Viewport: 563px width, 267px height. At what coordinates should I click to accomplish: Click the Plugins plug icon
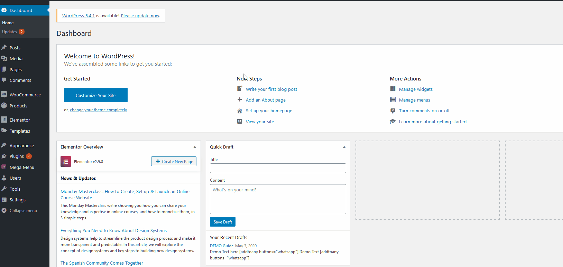[4, 156]
